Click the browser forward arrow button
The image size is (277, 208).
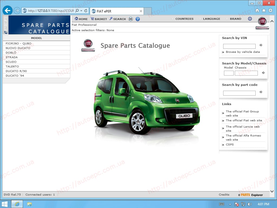point(17,11)
